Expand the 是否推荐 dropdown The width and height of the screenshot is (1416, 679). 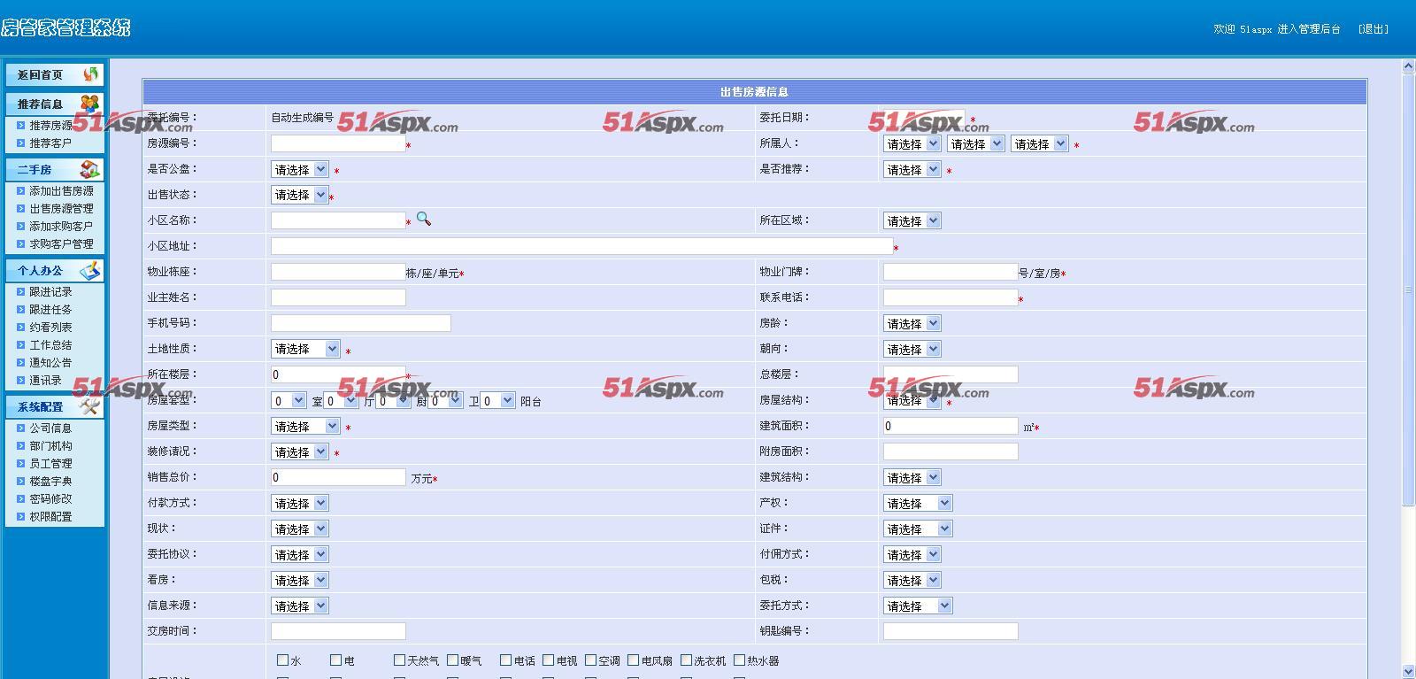pyautogui.click(x=912, y=169)
